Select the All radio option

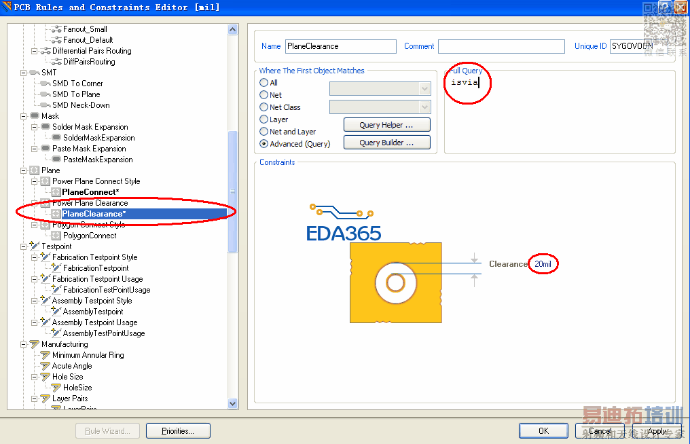pyautogui.click(x=264, y=83)
